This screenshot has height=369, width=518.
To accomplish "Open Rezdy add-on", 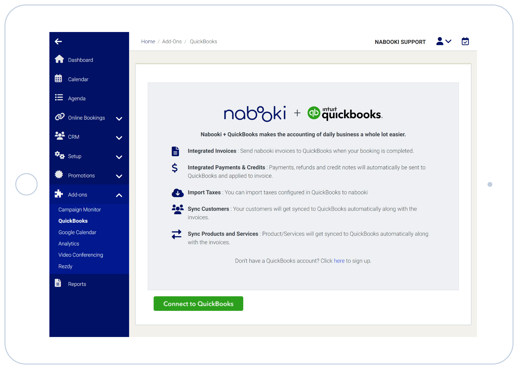I will (x=65, y=266).
